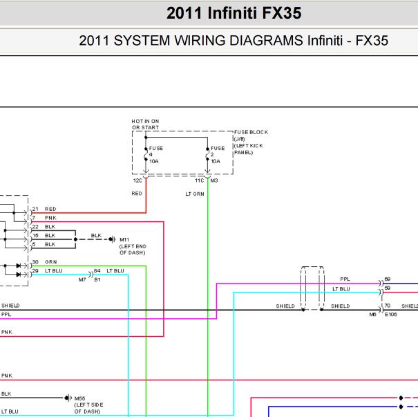The image size is (418, 417).
Task: Click the "FUSE 4 10A" label
Action: 156,155
